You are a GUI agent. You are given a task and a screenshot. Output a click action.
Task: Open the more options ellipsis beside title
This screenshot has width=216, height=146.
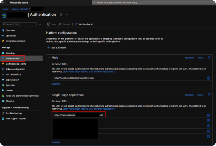coord(67,14)
